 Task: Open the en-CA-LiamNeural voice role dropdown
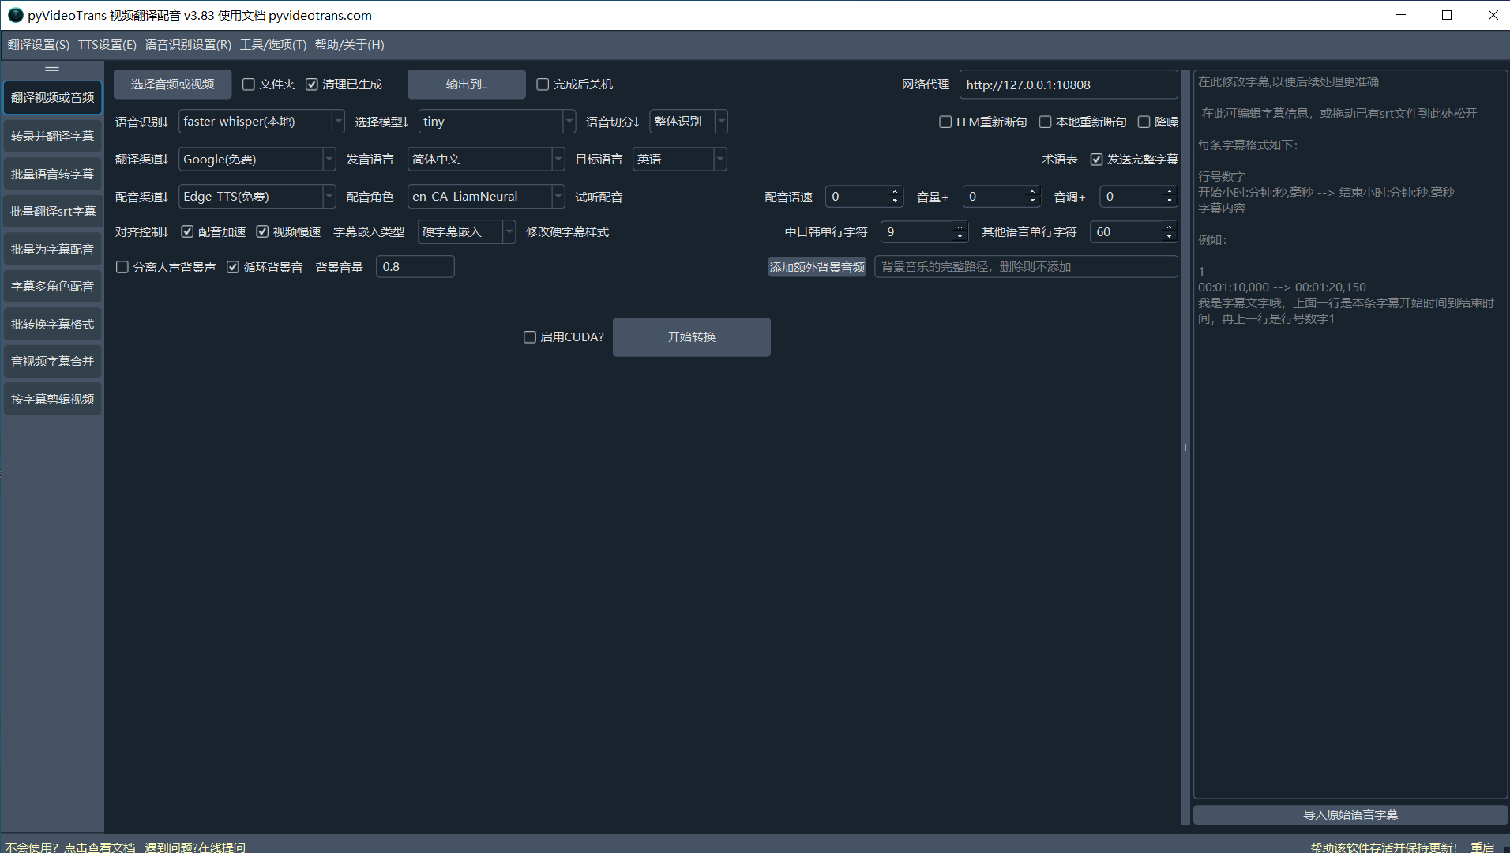pyautogui.click(x=558, y=197)
